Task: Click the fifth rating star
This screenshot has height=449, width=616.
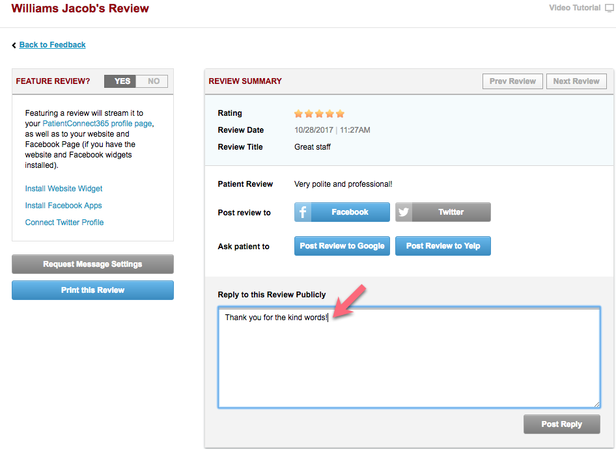Action: point(340,113)
